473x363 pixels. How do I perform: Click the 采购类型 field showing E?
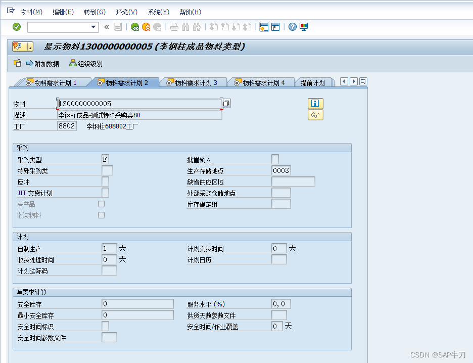(x=105, y=159)
